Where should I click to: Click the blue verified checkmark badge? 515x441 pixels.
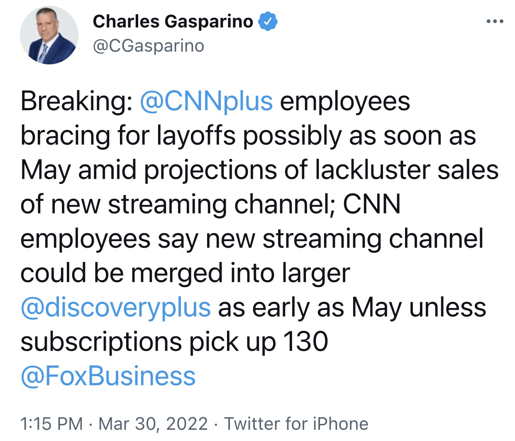pyautogui.click(x=268, y=22)
